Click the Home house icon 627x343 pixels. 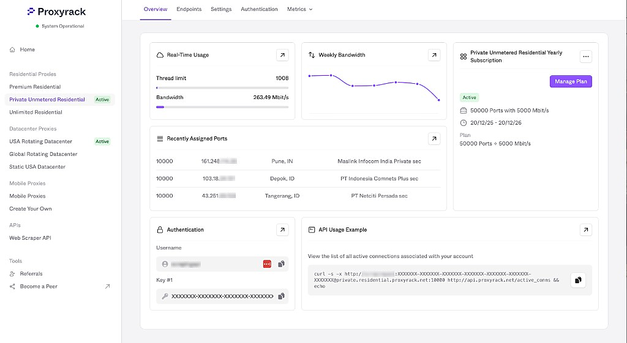(12, 50)
